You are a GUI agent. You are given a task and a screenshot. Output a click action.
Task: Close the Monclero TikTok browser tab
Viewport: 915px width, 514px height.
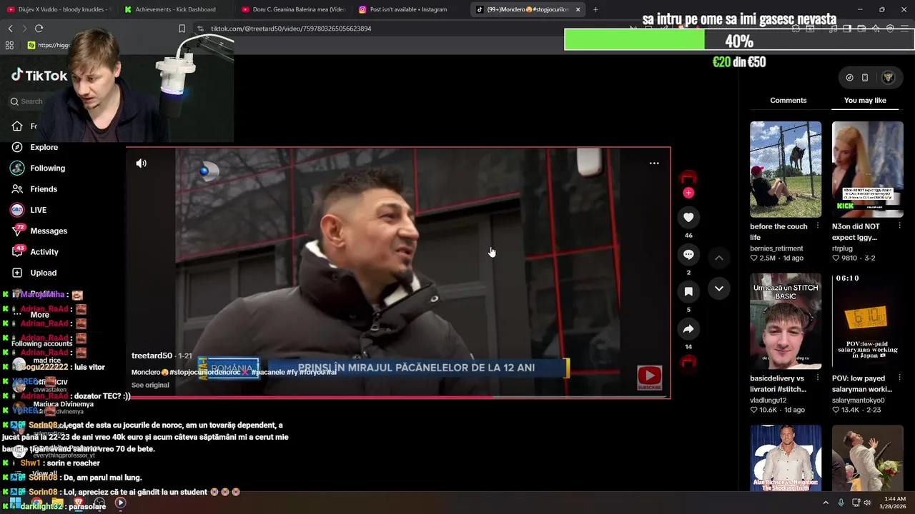pos(578,9)
